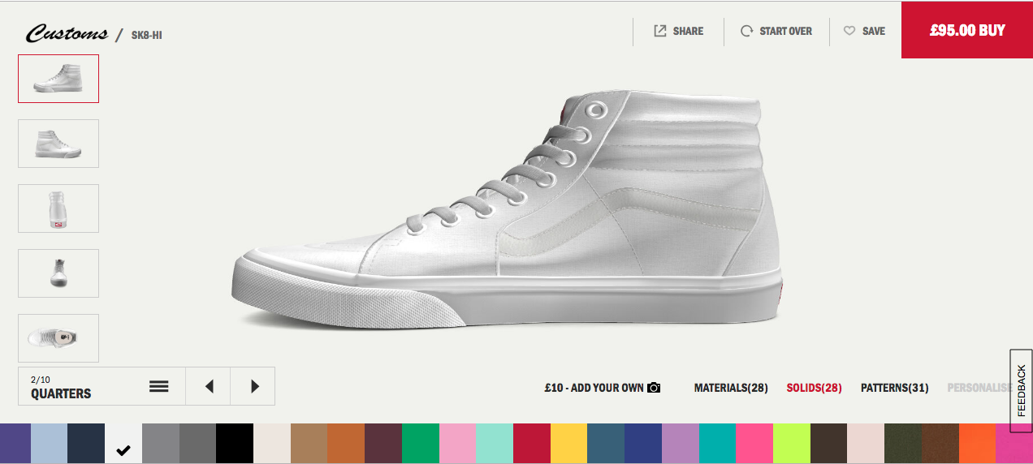Pick the purple color swatch
Image resolution: width=1033 pixels, height=464 pixels.
(15, 444)
